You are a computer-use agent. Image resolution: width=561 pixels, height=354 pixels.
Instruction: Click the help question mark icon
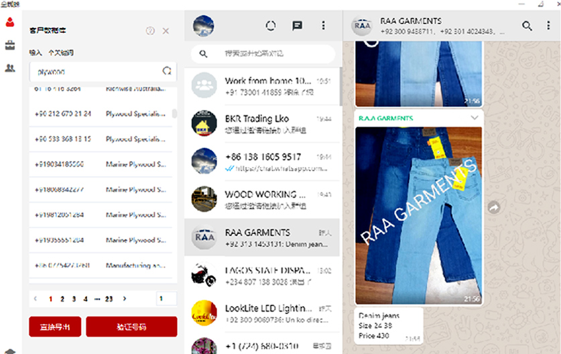tap(150, 31)
